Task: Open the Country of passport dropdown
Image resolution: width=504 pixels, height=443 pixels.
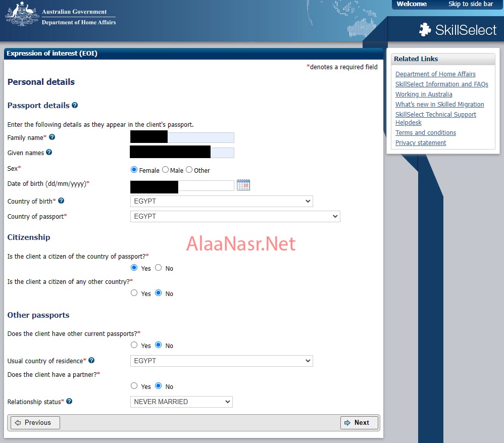Action: [x=235, y=217]
